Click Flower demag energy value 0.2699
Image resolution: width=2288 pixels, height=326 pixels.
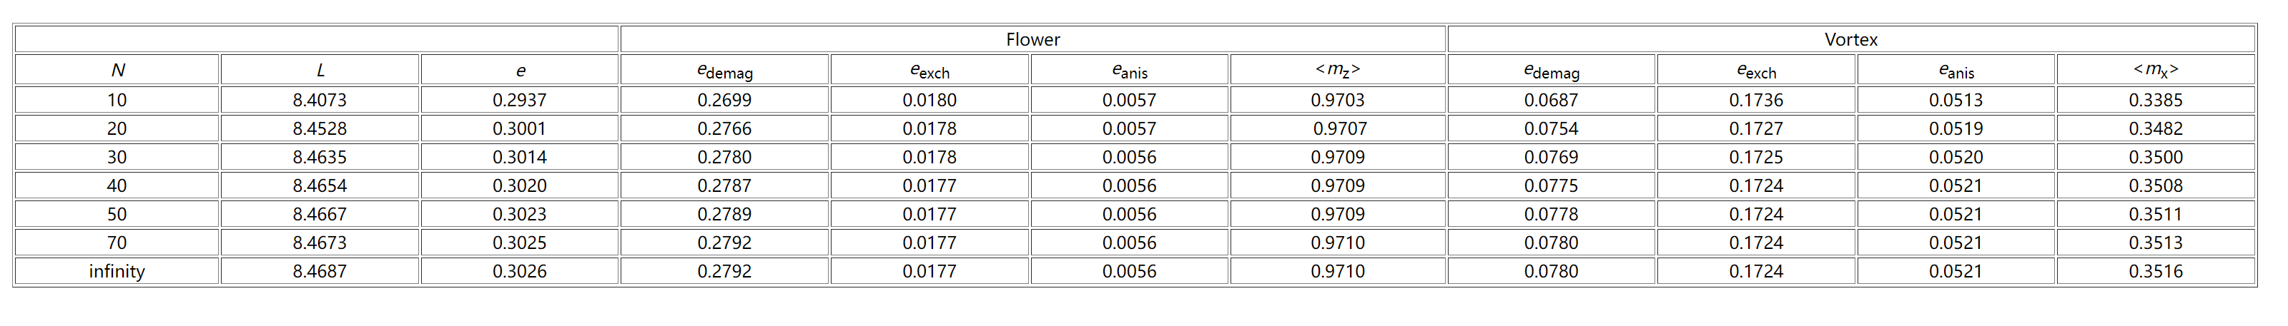point(724,100)
